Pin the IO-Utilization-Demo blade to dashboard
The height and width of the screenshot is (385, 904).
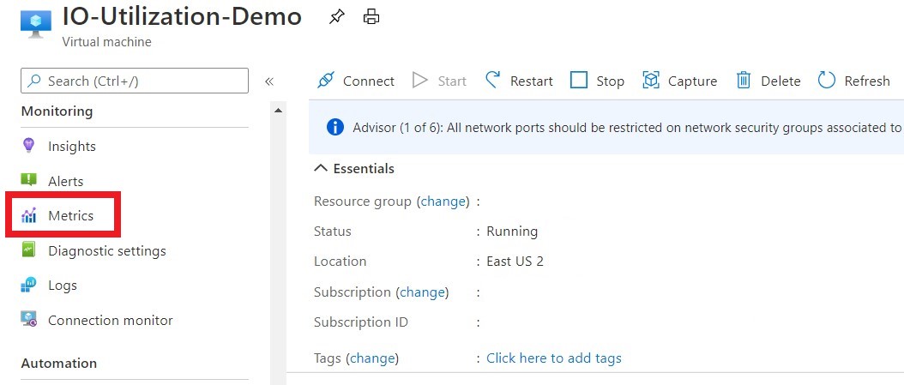click(337, 17)
